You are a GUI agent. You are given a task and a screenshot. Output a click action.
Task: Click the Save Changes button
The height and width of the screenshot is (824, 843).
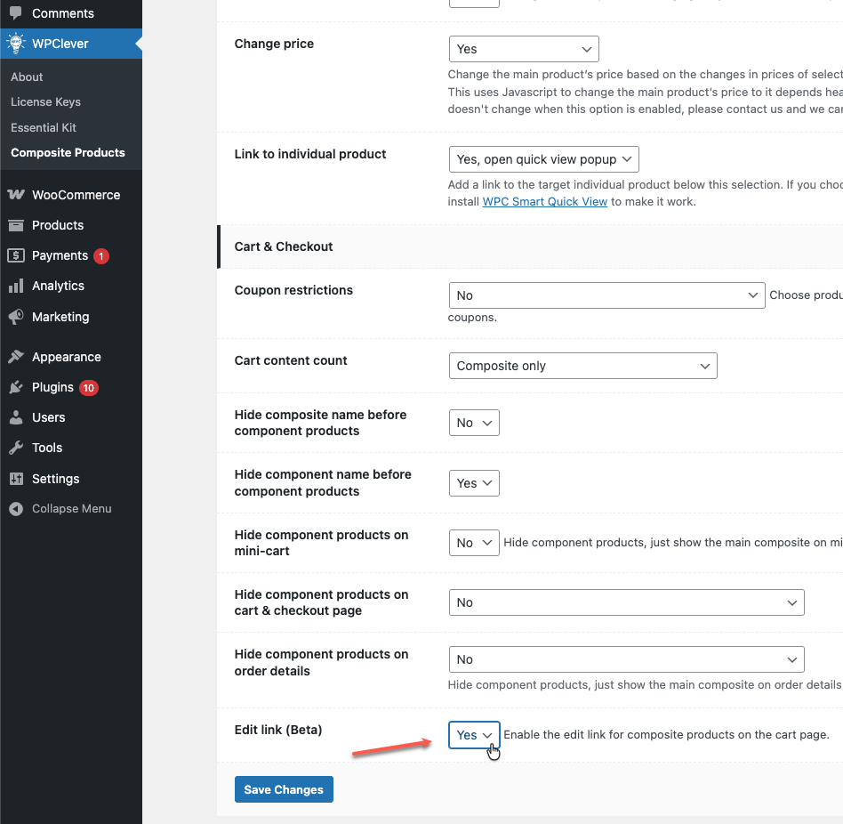tap(284, 789)
